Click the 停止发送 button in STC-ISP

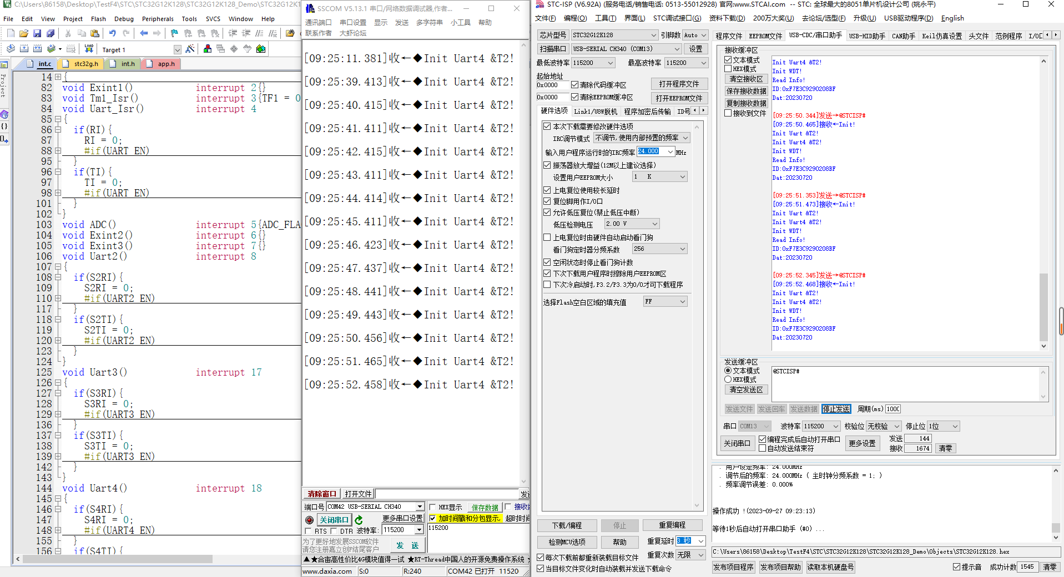(836, 409)
